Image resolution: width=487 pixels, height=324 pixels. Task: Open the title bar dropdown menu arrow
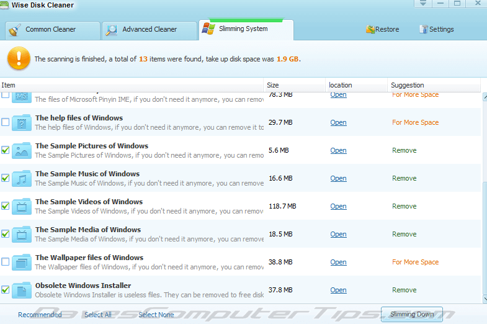tap(422, 3)
